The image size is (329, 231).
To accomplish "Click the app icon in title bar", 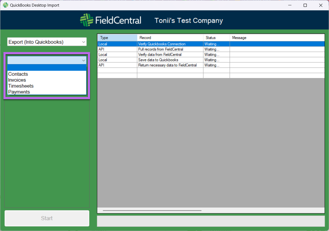I will (5, 5).
